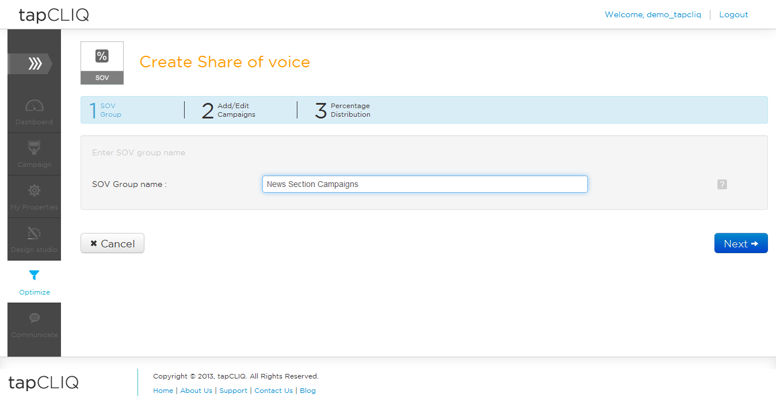
Task: Click the help question mark icon
Action: [722, 184]
